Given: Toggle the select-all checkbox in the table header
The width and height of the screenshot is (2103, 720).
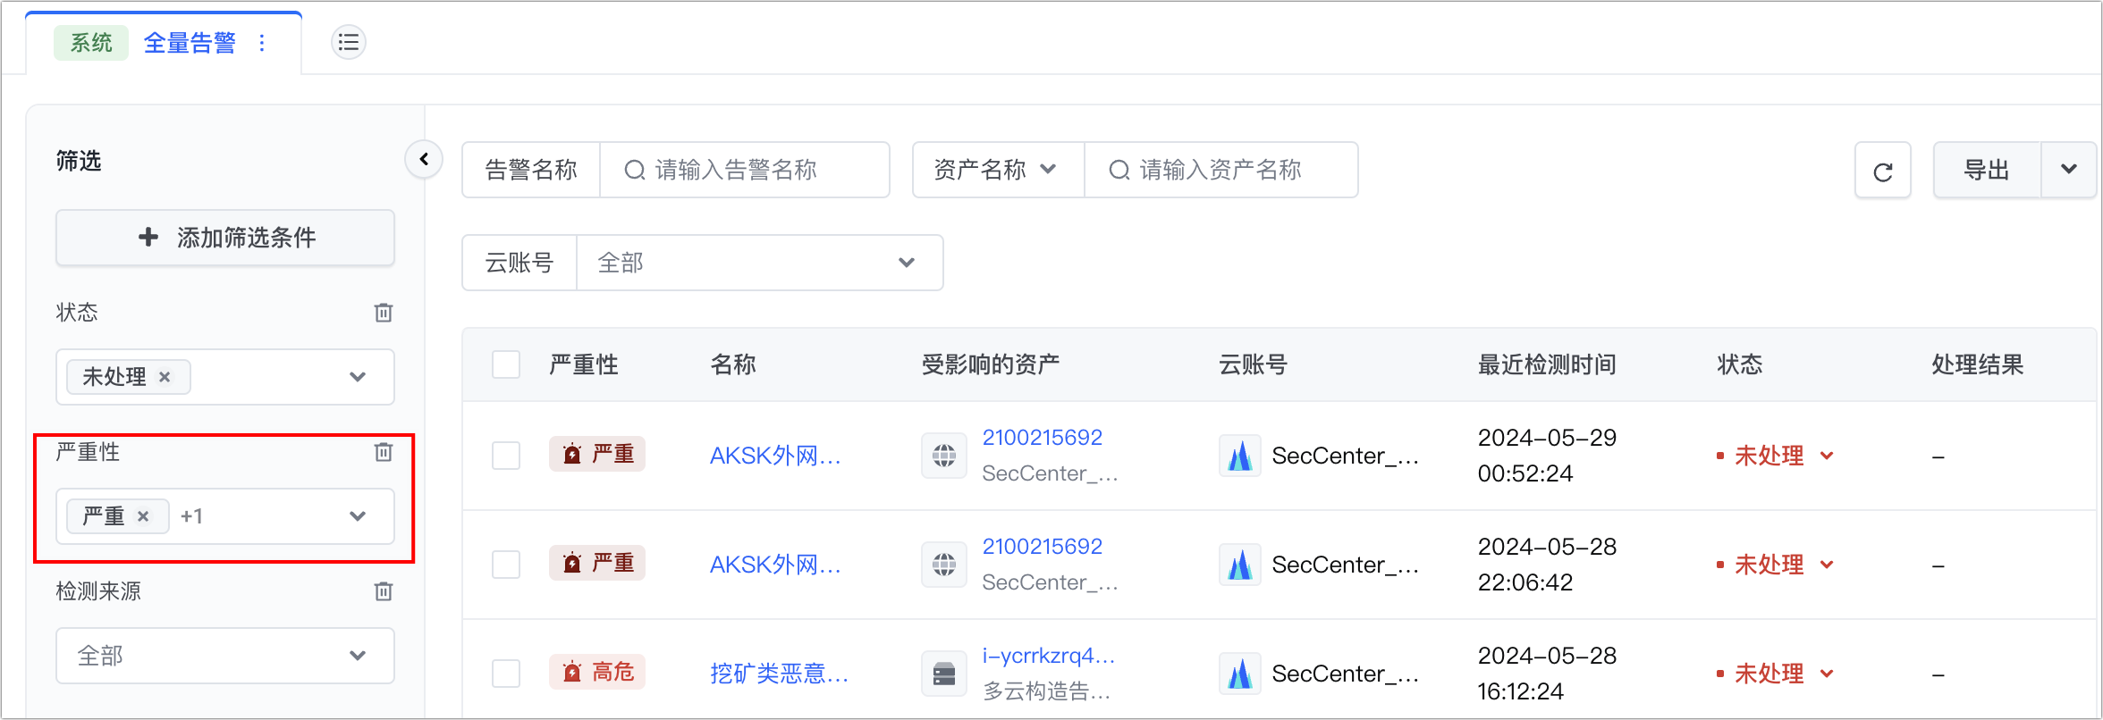Looking at the screenshot, I should click(506, 364).
